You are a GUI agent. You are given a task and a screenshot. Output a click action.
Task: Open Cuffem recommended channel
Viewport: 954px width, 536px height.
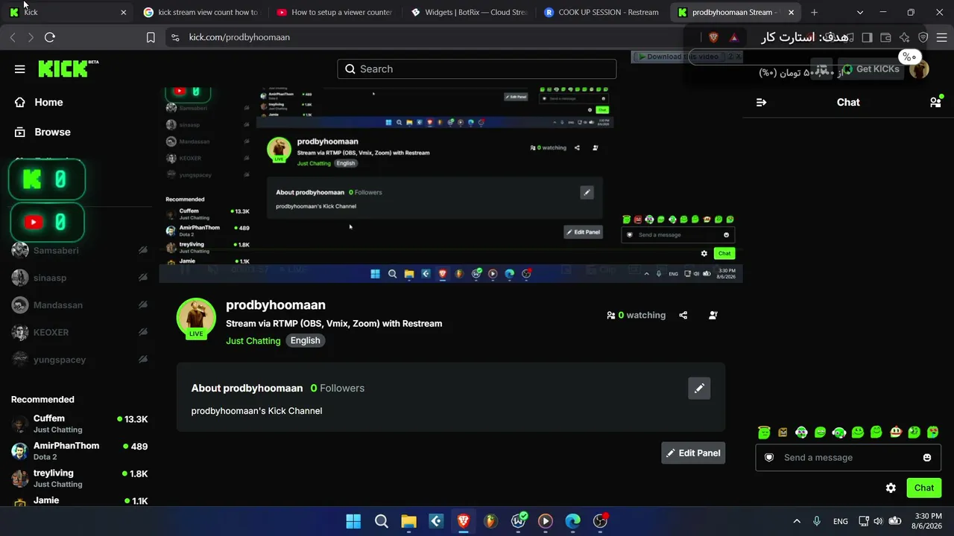pyautogui.click(x=80, y=424)
